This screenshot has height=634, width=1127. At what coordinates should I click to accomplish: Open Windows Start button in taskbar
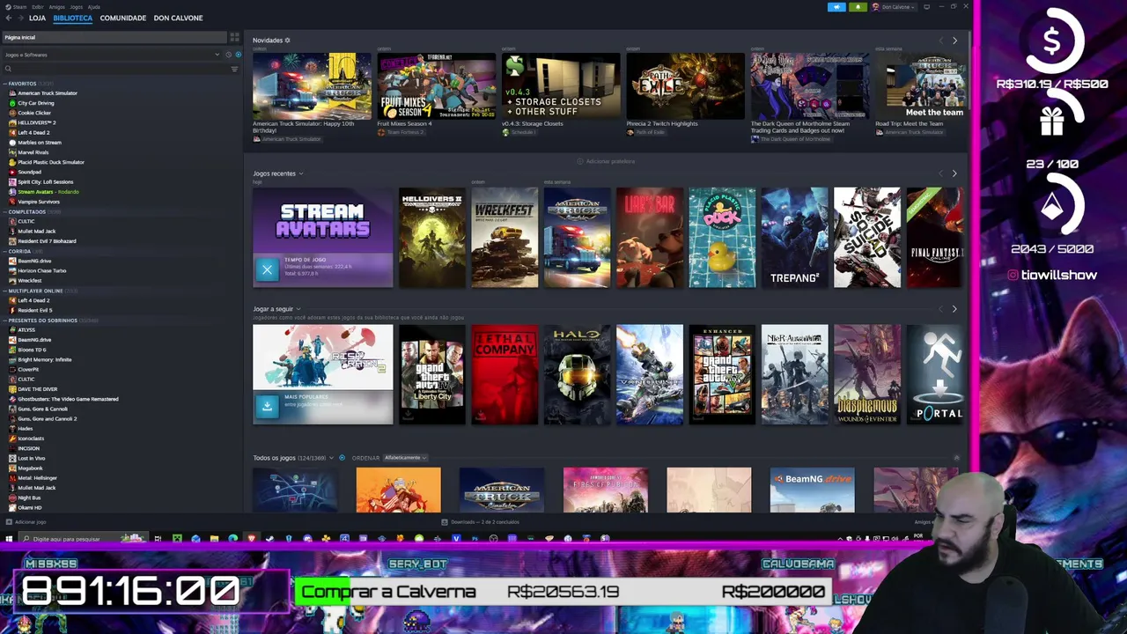(9, 538)
